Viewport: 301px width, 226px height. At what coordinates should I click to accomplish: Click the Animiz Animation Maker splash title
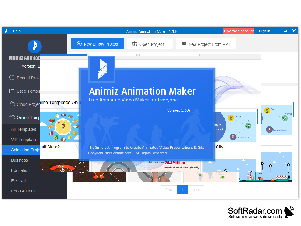(142, 91)
